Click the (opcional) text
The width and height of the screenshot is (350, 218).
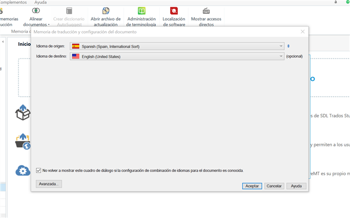point(294,56)
